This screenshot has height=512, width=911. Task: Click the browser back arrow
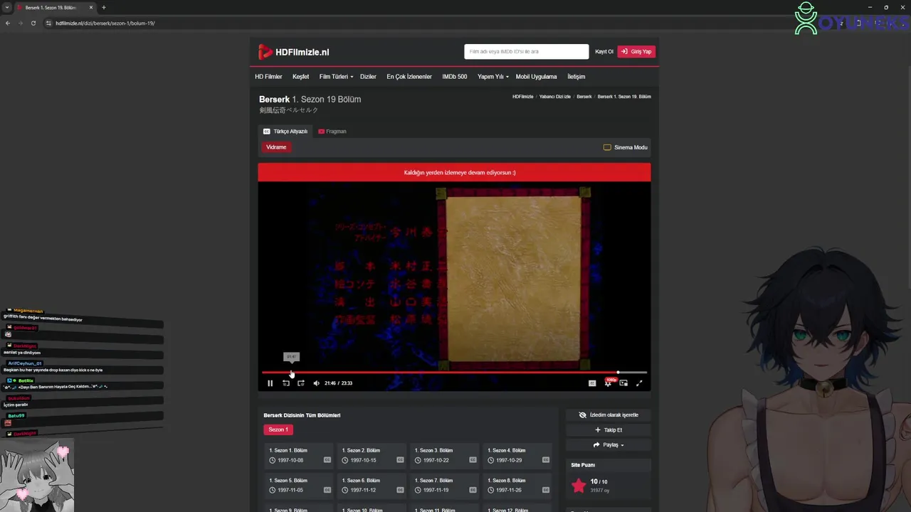click(8, 23)
